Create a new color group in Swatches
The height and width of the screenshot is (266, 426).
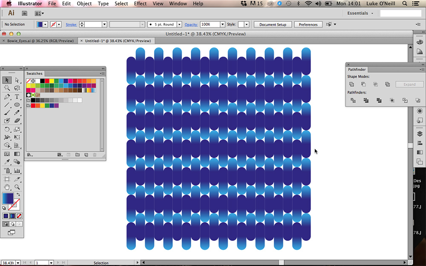(78, 155)
